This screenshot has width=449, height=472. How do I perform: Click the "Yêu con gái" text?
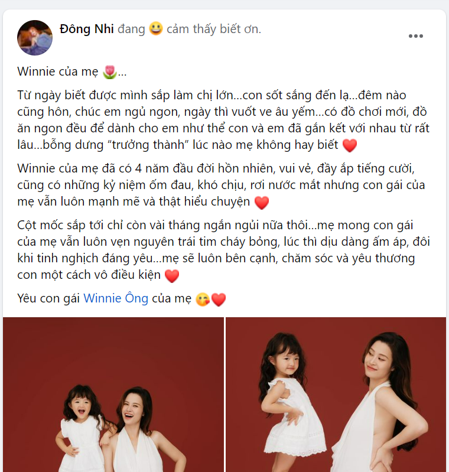pyautogui.click(x=48, y=298)
